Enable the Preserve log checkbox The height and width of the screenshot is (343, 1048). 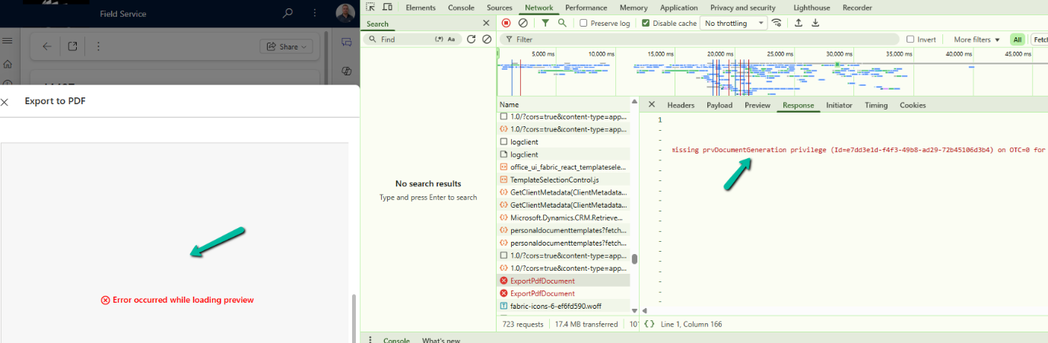coord(583,23)
